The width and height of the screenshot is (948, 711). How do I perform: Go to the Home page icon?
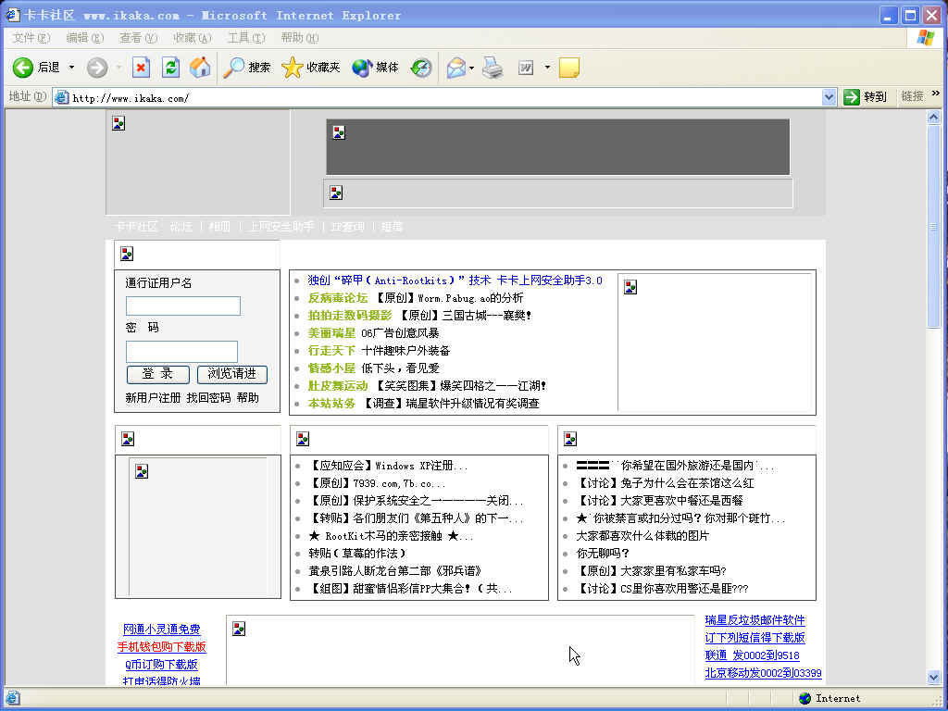[x=199, y=68]
